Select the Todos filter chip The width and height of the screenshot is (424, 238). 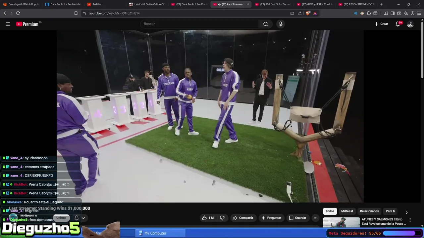point(330,211)
